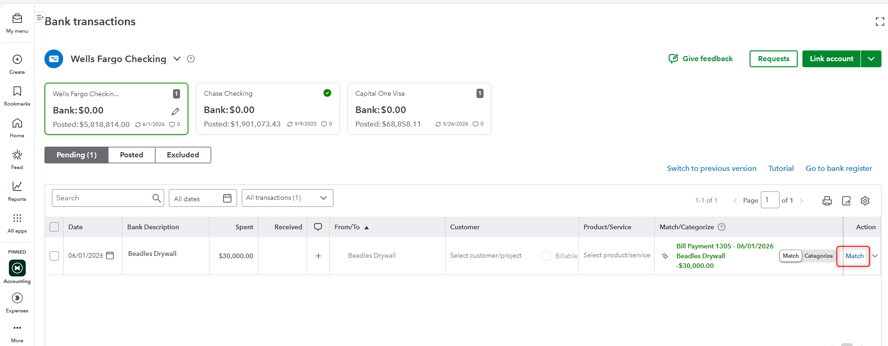888x346 pixels.
Task: Open pinned Expenses icon
Action: click(17, 298)
